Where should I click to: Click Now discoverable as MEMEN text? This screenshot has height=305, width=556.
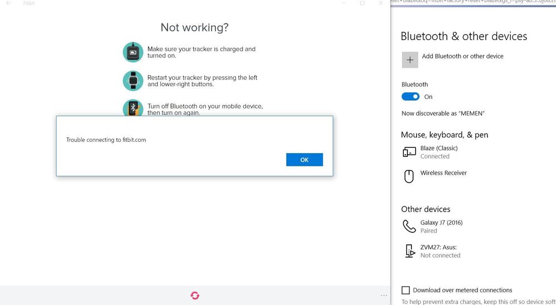click(443, 114)
